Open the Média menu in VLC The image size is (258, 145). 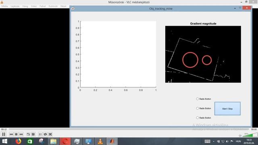[4, 6]
